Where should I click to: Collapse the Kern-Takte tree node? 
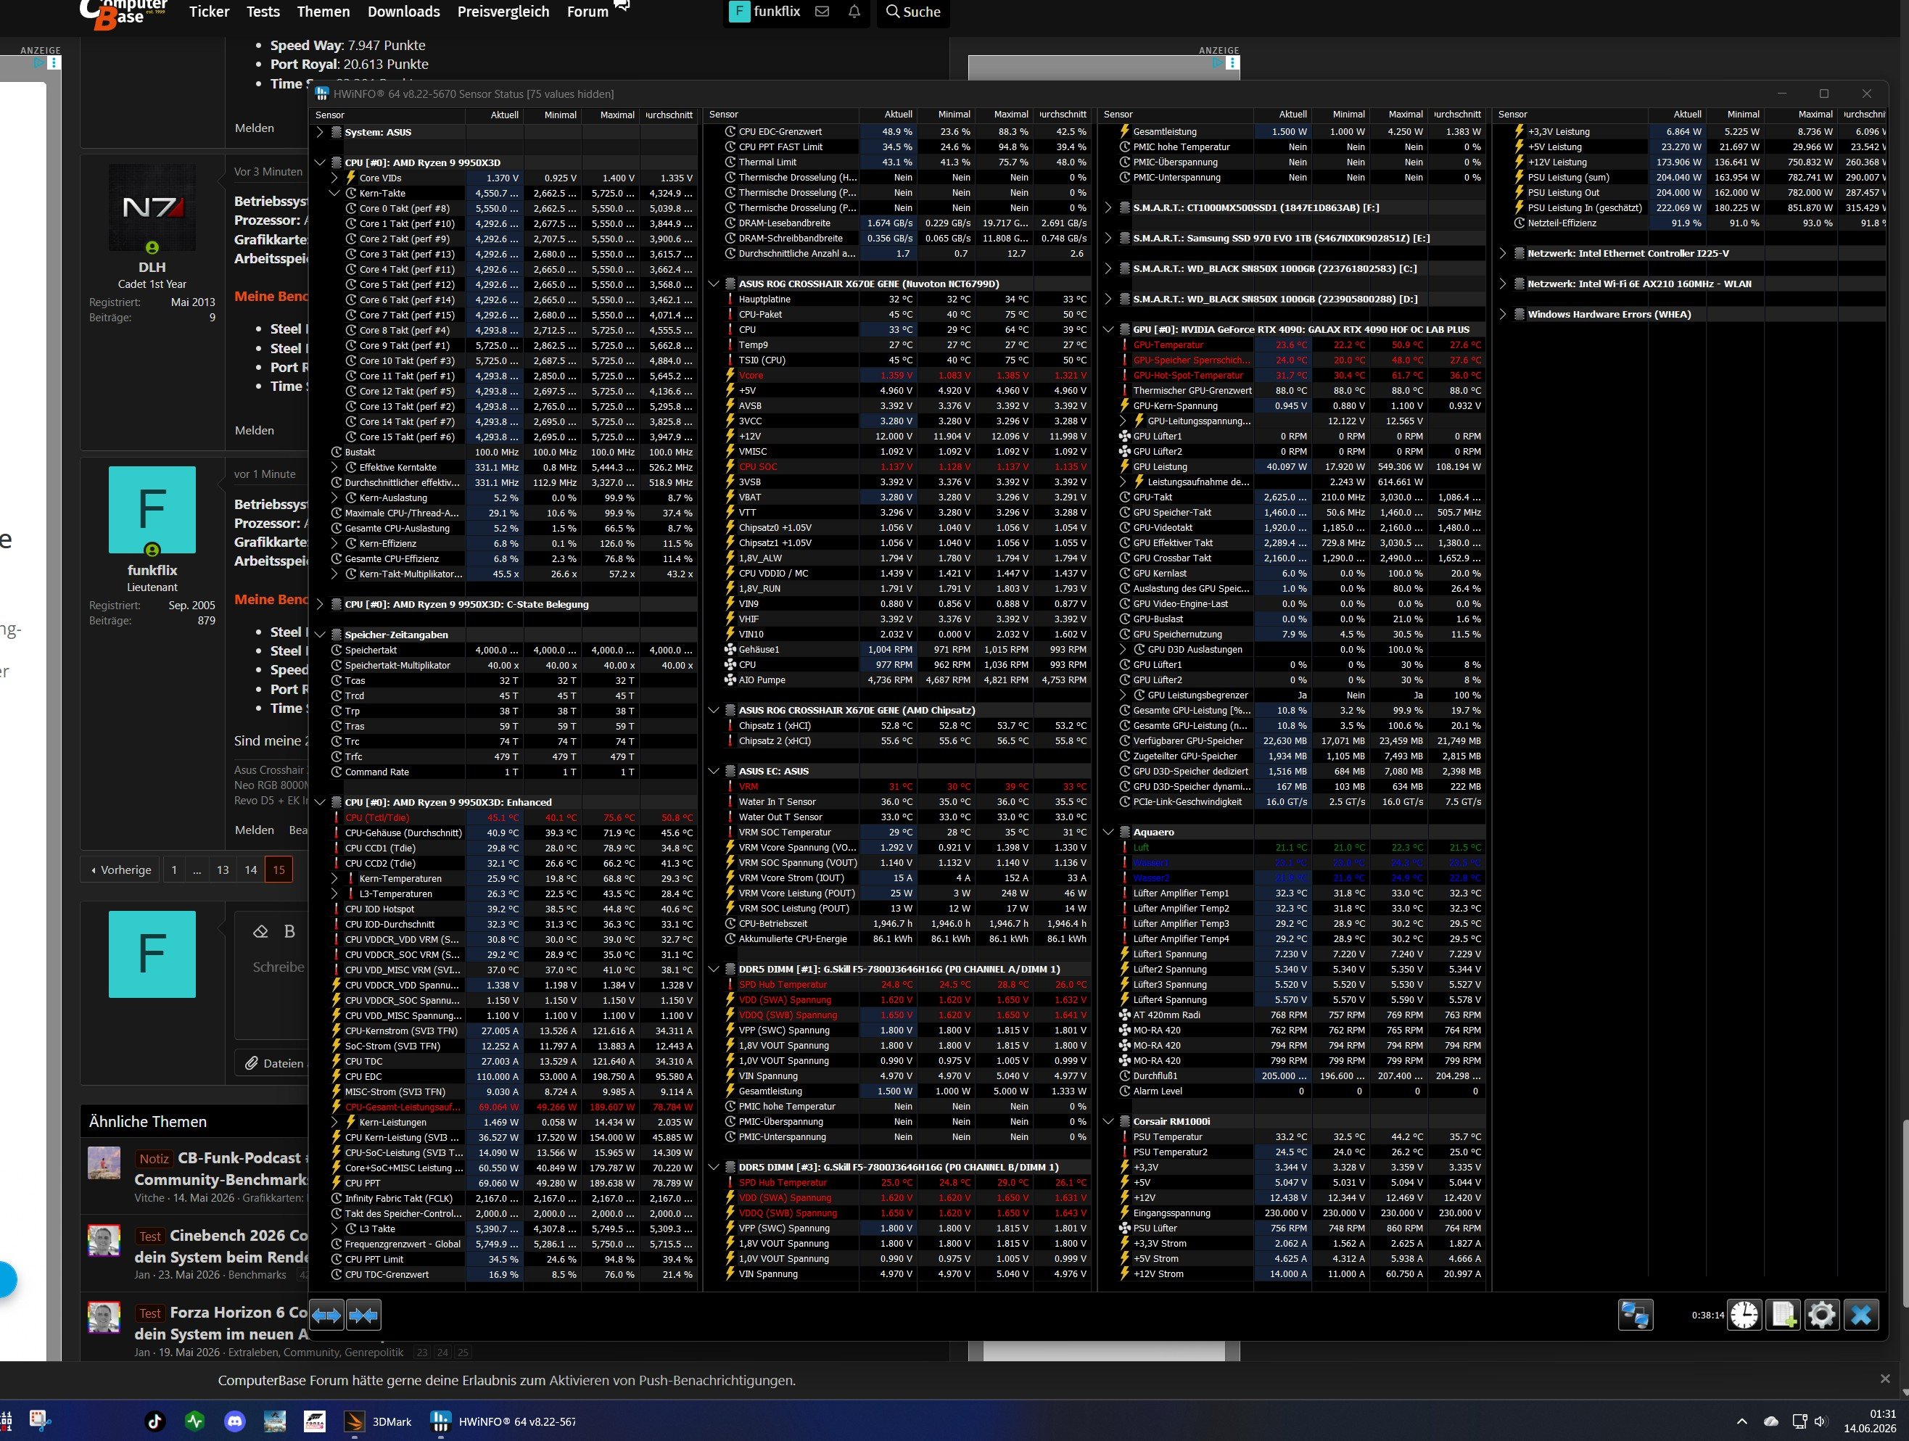click(x=335, y=194)
